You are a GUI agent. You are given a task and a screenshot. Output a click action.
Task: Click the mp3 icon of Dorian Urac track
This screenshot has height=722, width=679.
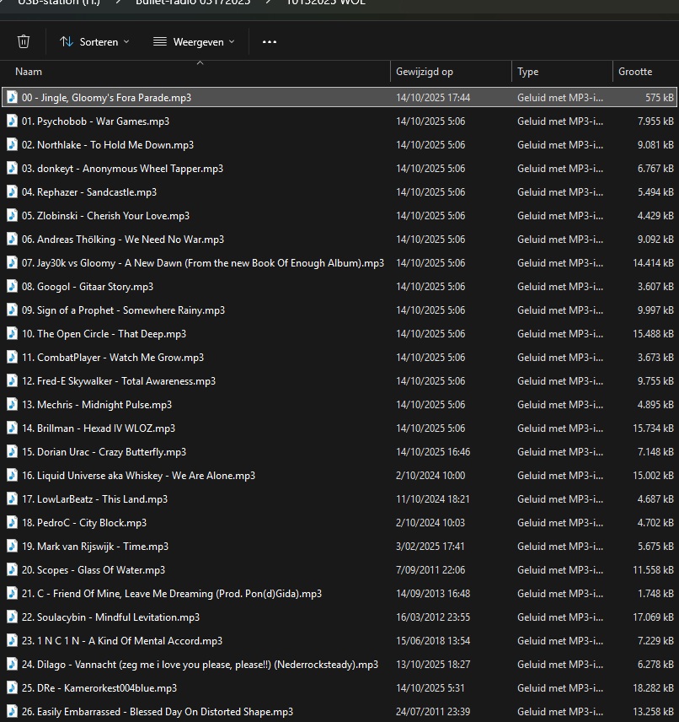pyautogui.click(x=12, y=452)
